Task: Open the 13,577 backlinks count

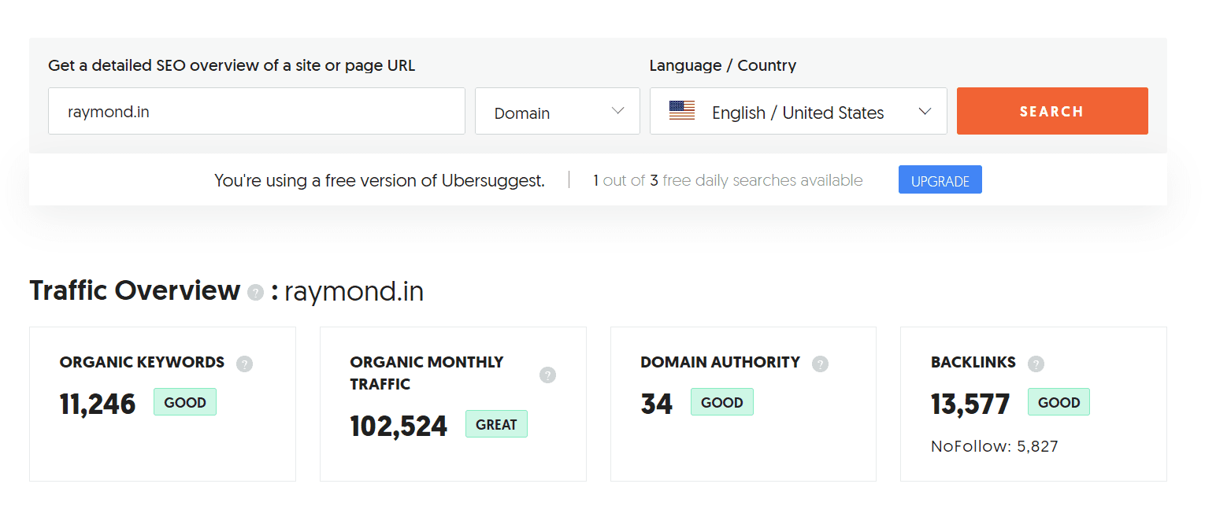Action: click(x=970, y=404)
